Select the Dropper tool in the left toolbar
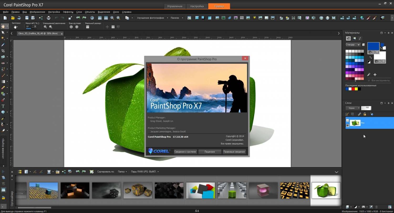Screen dimensions: 394x213 coord(3,45)
